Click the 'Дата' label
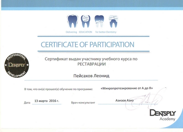This screenshot has height=132, width=183. pos(27,103)
